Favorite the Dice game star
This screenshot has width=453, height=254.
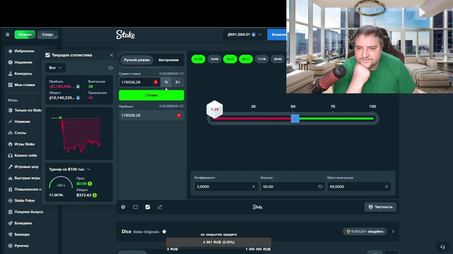tap(164, 231)
